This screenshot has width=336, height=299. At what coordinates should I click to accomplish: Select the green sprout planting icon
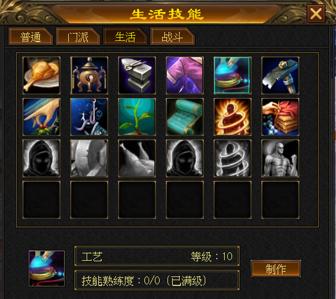137,117
